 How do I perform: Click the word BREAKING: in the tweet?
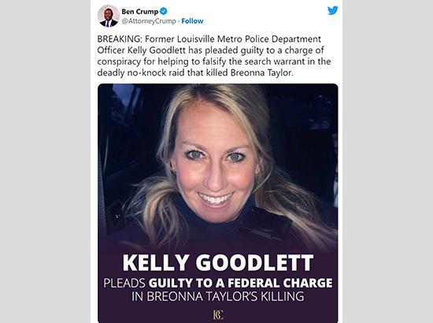coord(120,39)
